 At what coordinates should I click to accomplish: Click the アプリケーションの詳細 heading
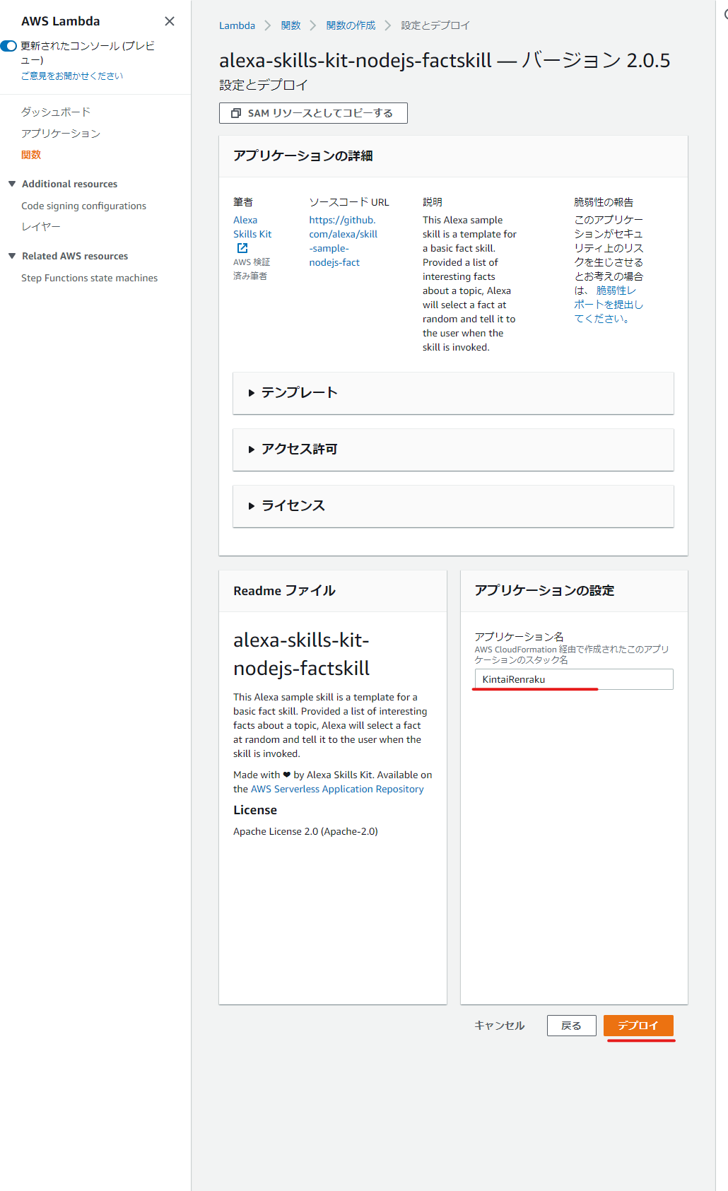(x=303, y=156)
